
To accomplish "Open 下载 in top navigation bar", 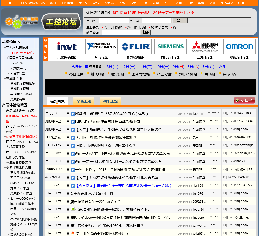I will [190, 3].
